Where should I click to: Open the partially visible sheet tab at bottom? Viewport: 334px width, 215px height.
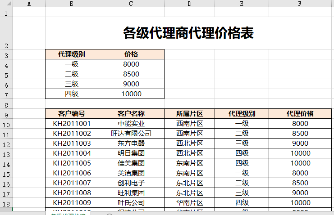[68, 213]
